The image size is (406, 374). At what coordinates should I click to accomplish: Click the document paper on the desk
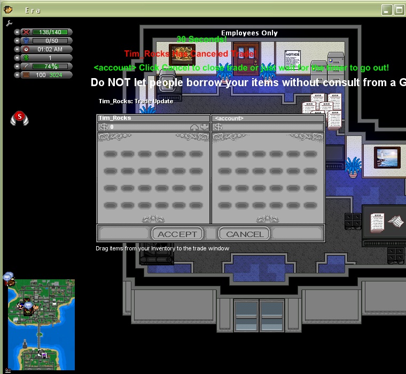[x=377, y=223]
